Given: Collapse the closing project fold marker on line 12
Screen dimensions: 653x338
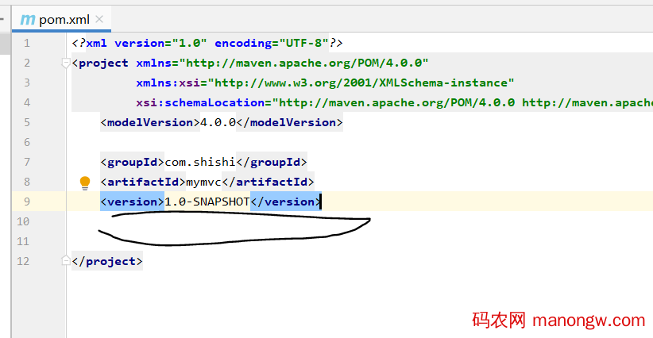Looking at the screenshot, I should (x=65, y=261).
